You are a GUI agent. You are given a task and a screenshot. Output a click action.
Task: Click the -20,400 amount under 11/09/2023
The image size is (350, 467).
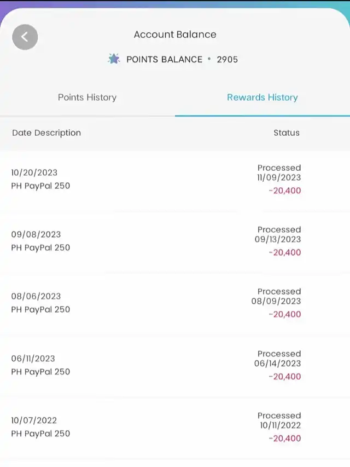[x=284, y=191]
